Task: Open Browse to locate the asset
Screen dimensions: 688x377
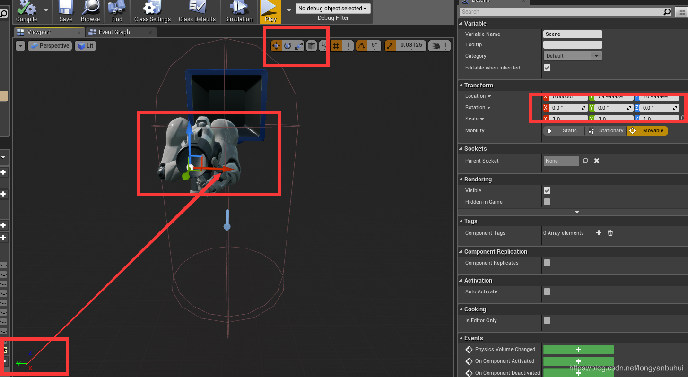Action: click(x=90, y=11)
